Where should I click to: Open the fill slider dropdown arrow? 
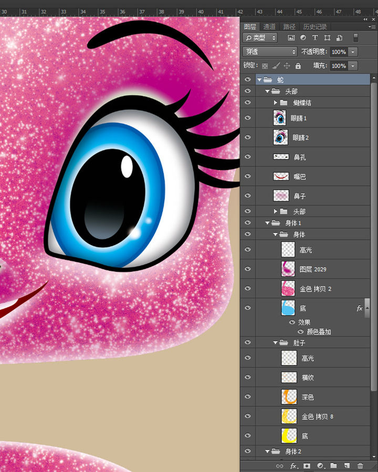pyautogui.click(x=353, y=66)
